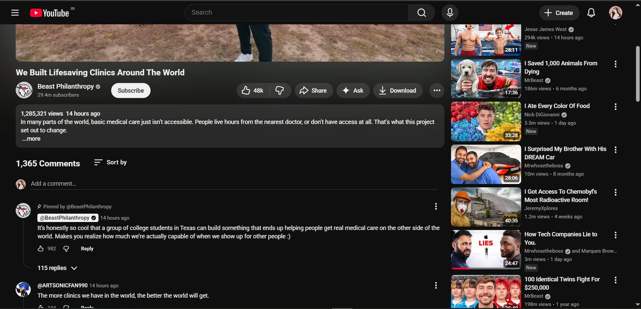Download the video
Viewport: 641px width, 309px height.
398,91
